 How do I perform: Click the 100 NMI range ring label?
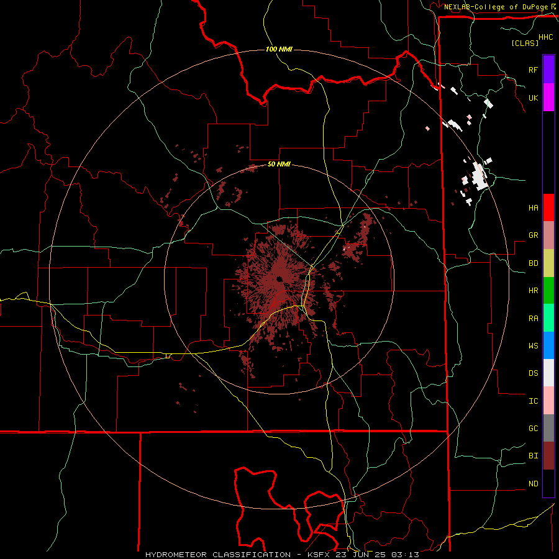(x=279, y=49)
